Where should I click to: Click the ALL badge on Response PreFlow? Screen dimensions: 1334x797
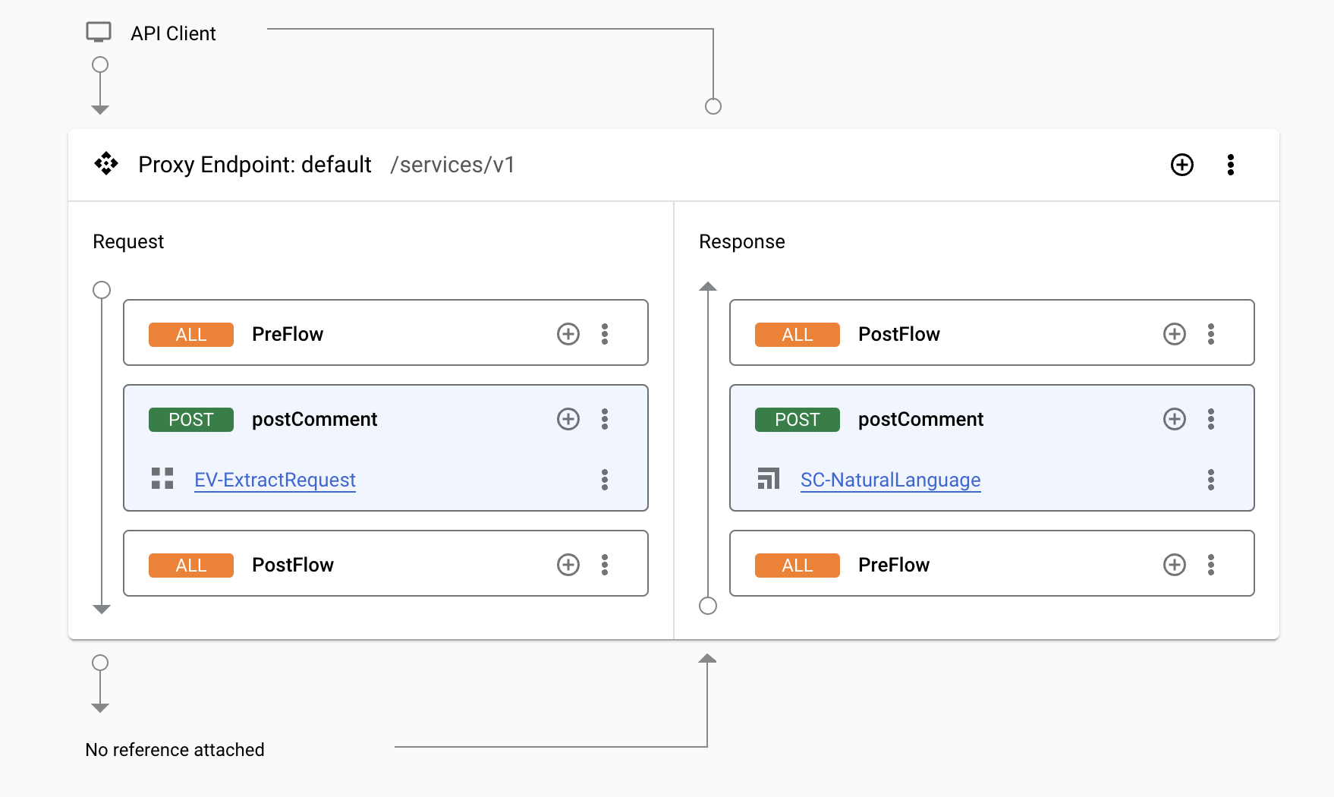[x=798, y=565]
